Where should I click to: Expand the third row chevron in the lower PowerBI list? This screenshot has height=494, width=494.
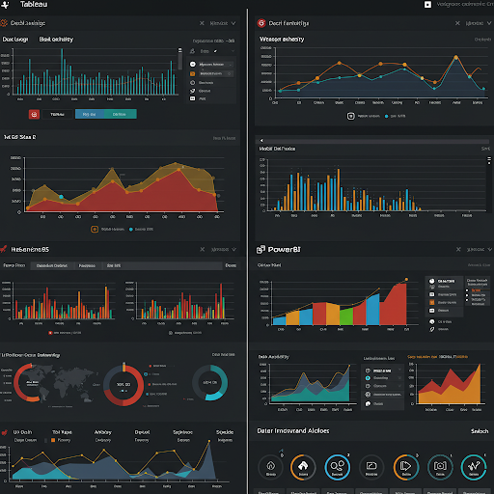click(399, 386)
